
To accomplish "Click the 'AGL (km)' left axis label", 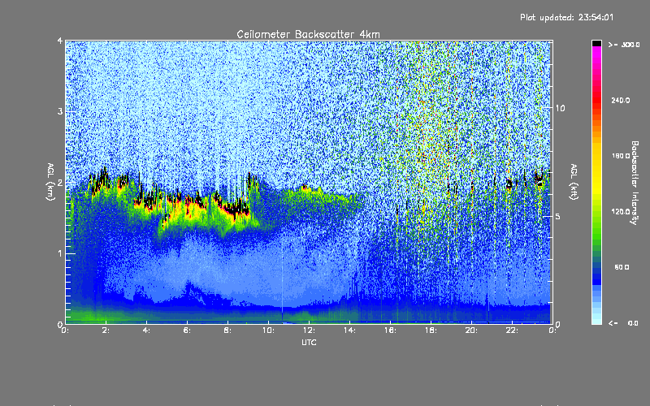I will coord(50,182).
